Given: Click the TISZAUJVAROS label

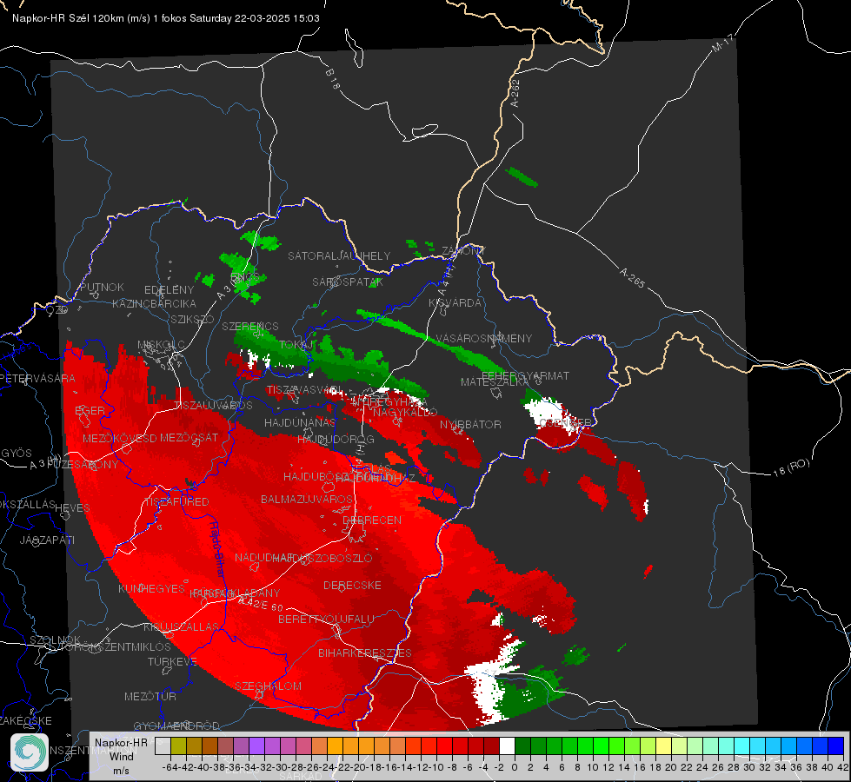Looking at the screenshot, I should (x=213, y=406).
